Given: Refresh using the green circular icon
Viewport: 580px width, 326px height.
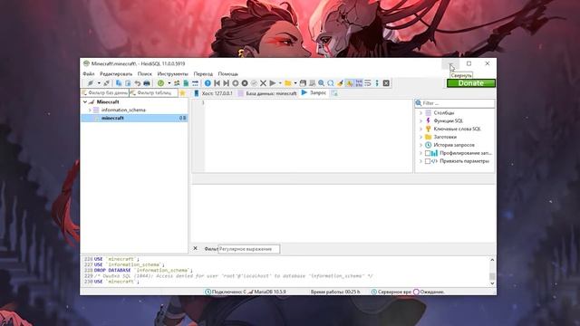Looking at the screenshot, I should (x=160, y=83).
